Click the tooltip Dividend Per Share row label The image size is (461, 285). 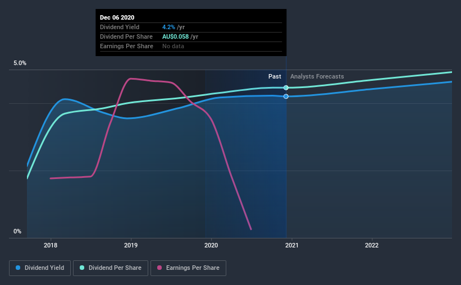[x=126, y=36]
